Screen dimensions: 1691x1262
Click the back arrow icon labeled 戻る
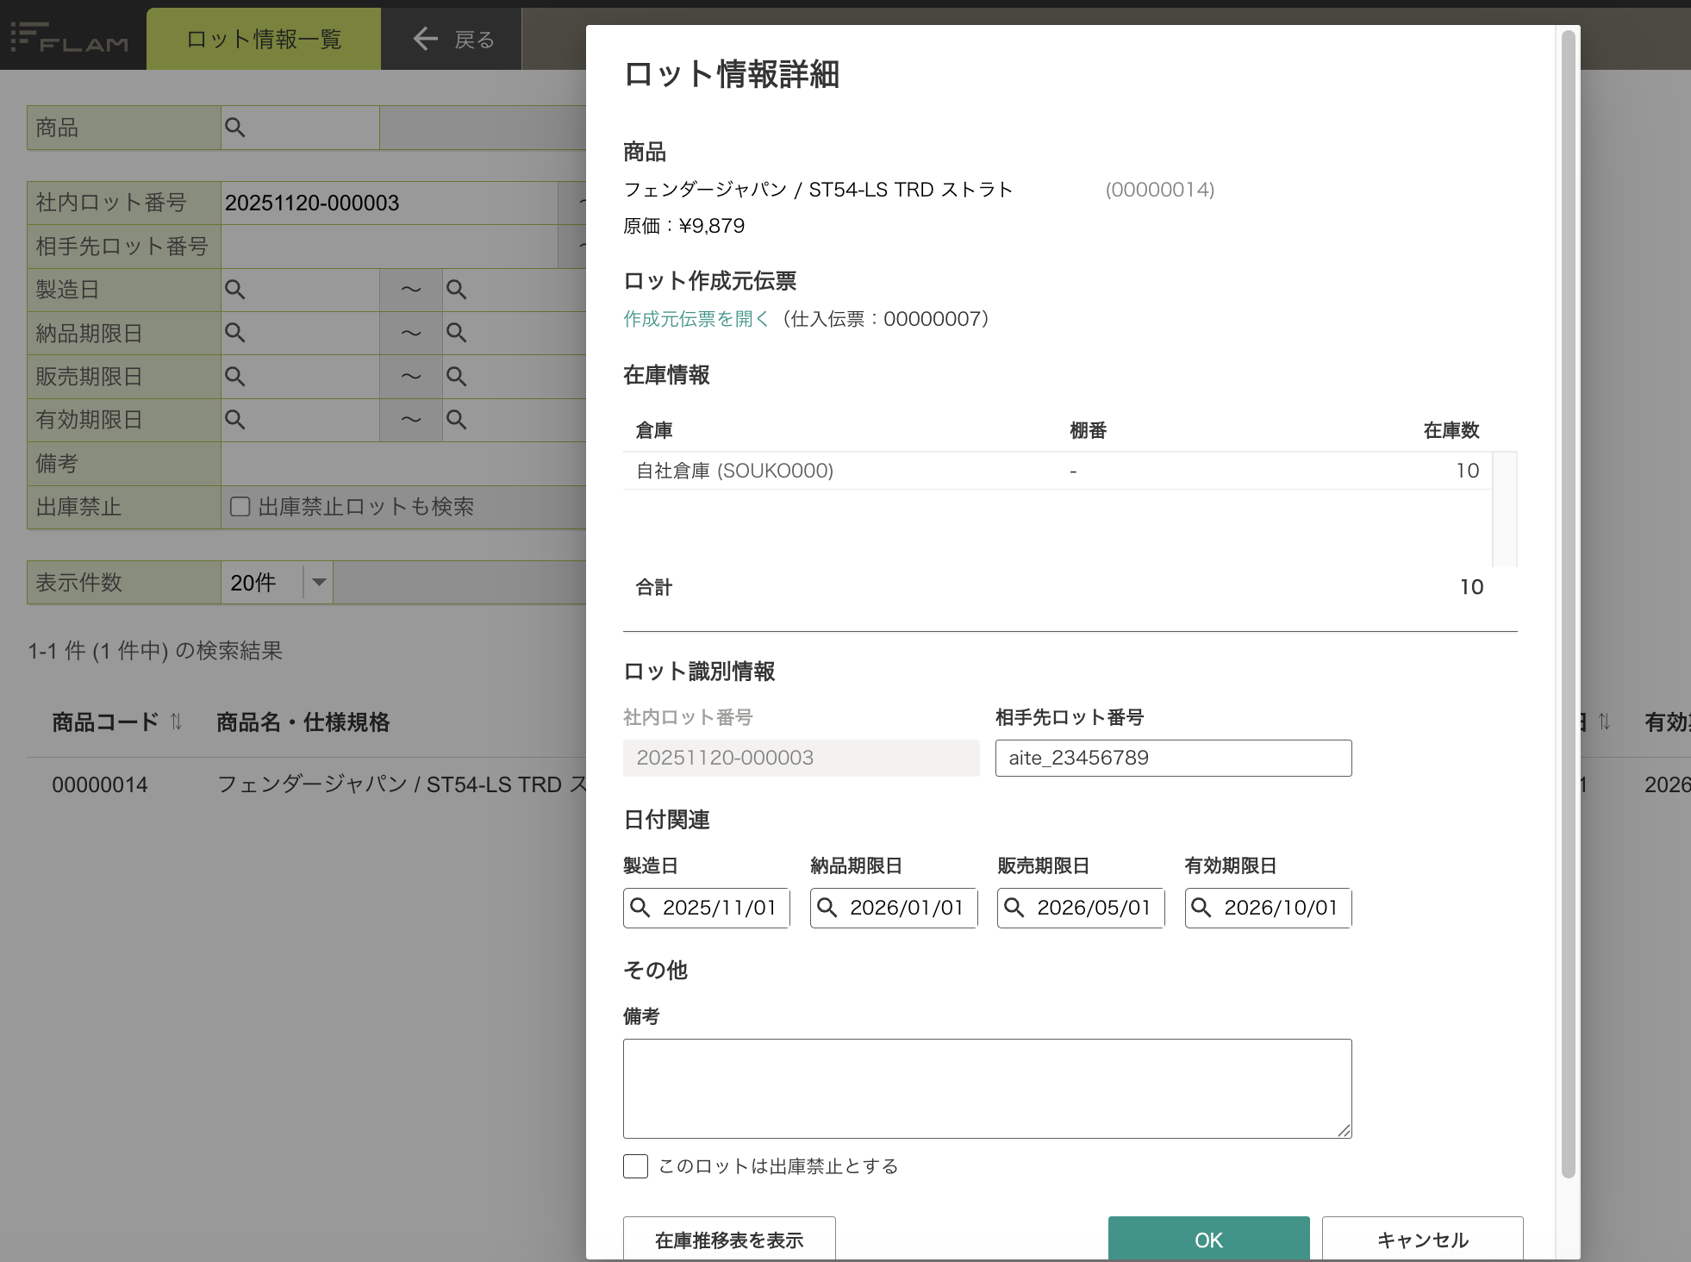426,38
